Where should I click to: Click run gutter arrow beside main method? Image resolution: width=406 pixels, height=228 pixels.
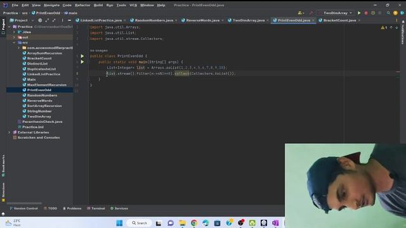click(x=82, y=62)
